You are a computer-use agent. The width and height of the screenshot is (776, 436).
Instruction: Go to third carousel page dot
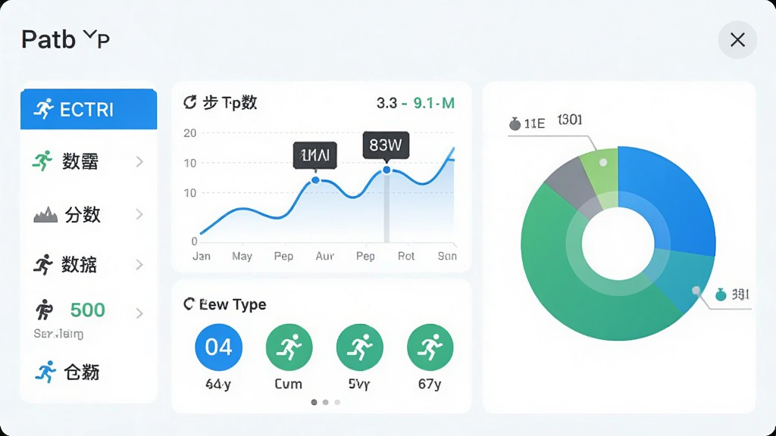337,403
